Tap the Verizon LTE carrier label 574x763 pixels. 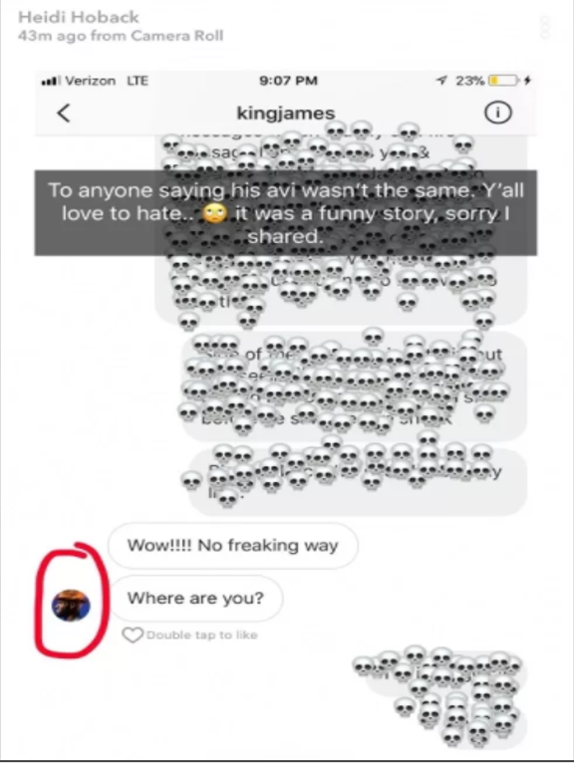pos(107,81)
